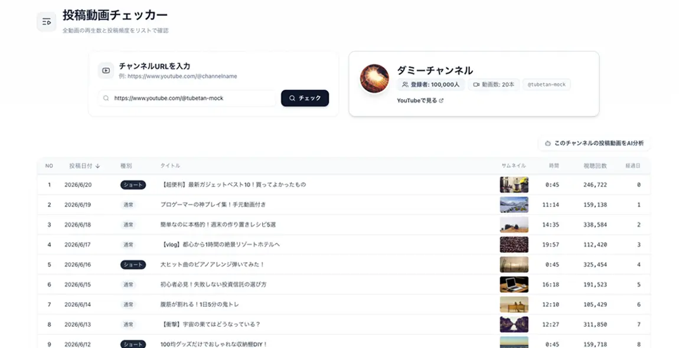
Task: Click the external-link icon after YouTubeで見る
Action: pyautogui.click(x=441, y=100)
